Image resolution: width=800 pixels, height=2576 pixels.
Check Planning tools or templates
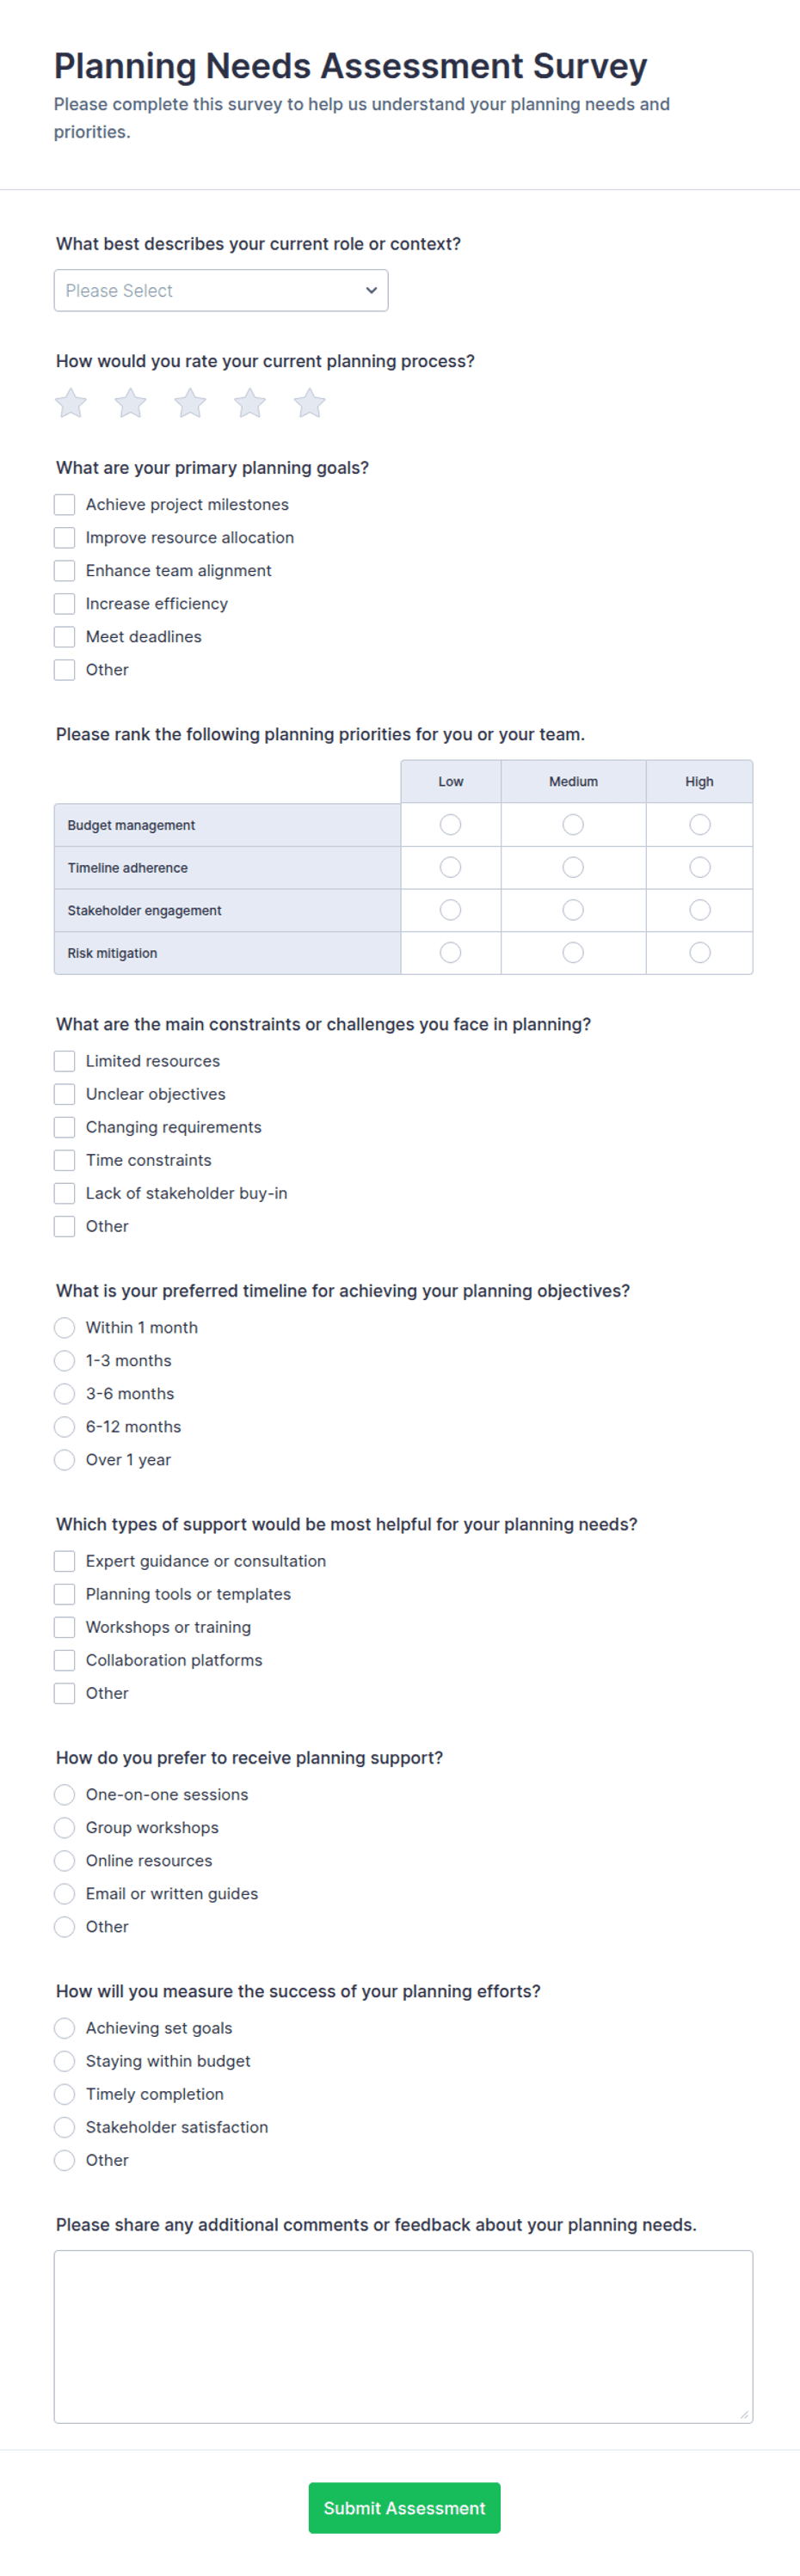(x=65, y=1594)
